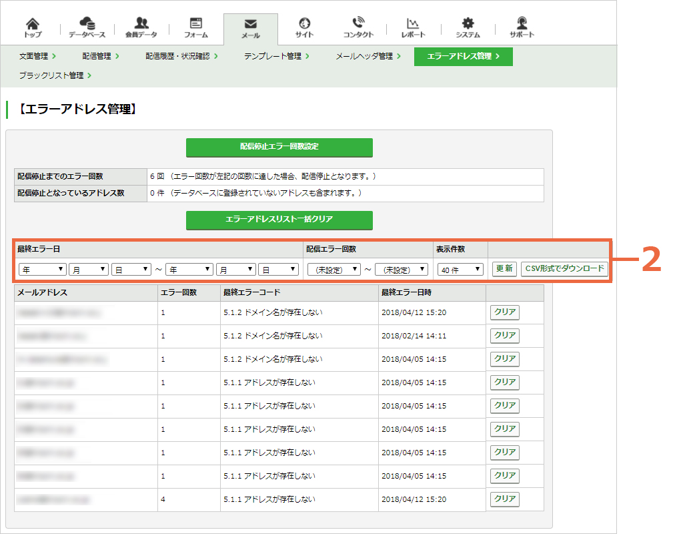Open the データベース cloud icon
The height and width of the screenshot is (534, 679).
point(87,28)
